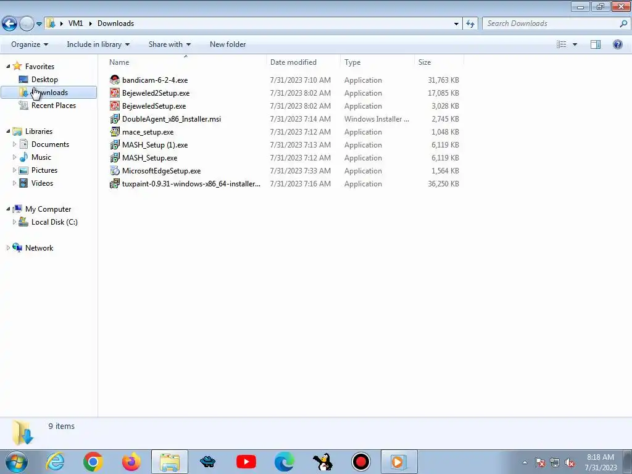
Task: Click the Forward navigation arrow button
Action: [27, 24]
